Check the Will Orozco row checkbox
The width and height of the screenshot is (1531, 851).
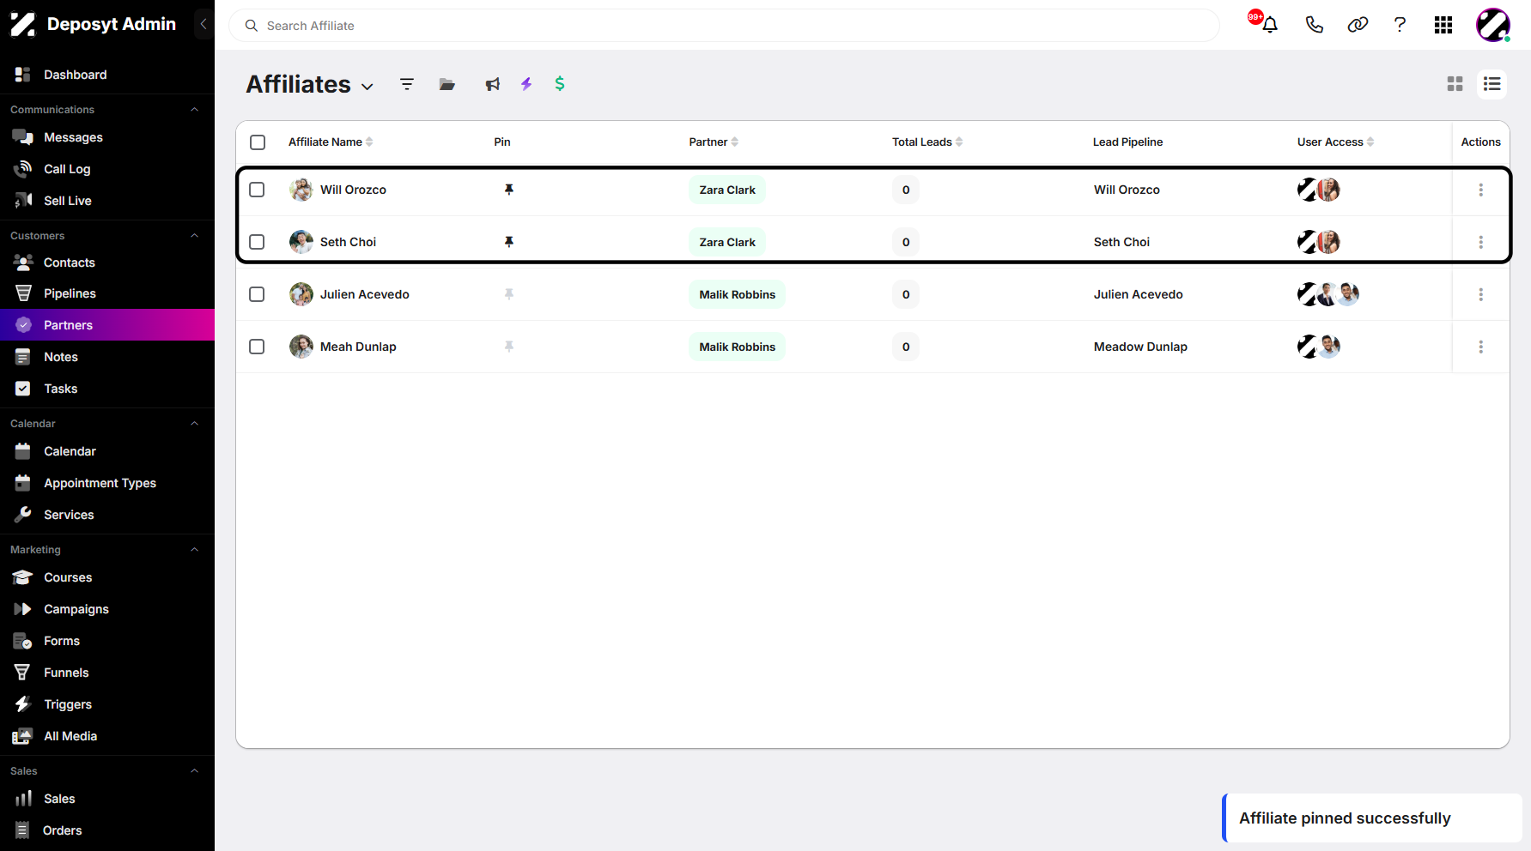257,190
